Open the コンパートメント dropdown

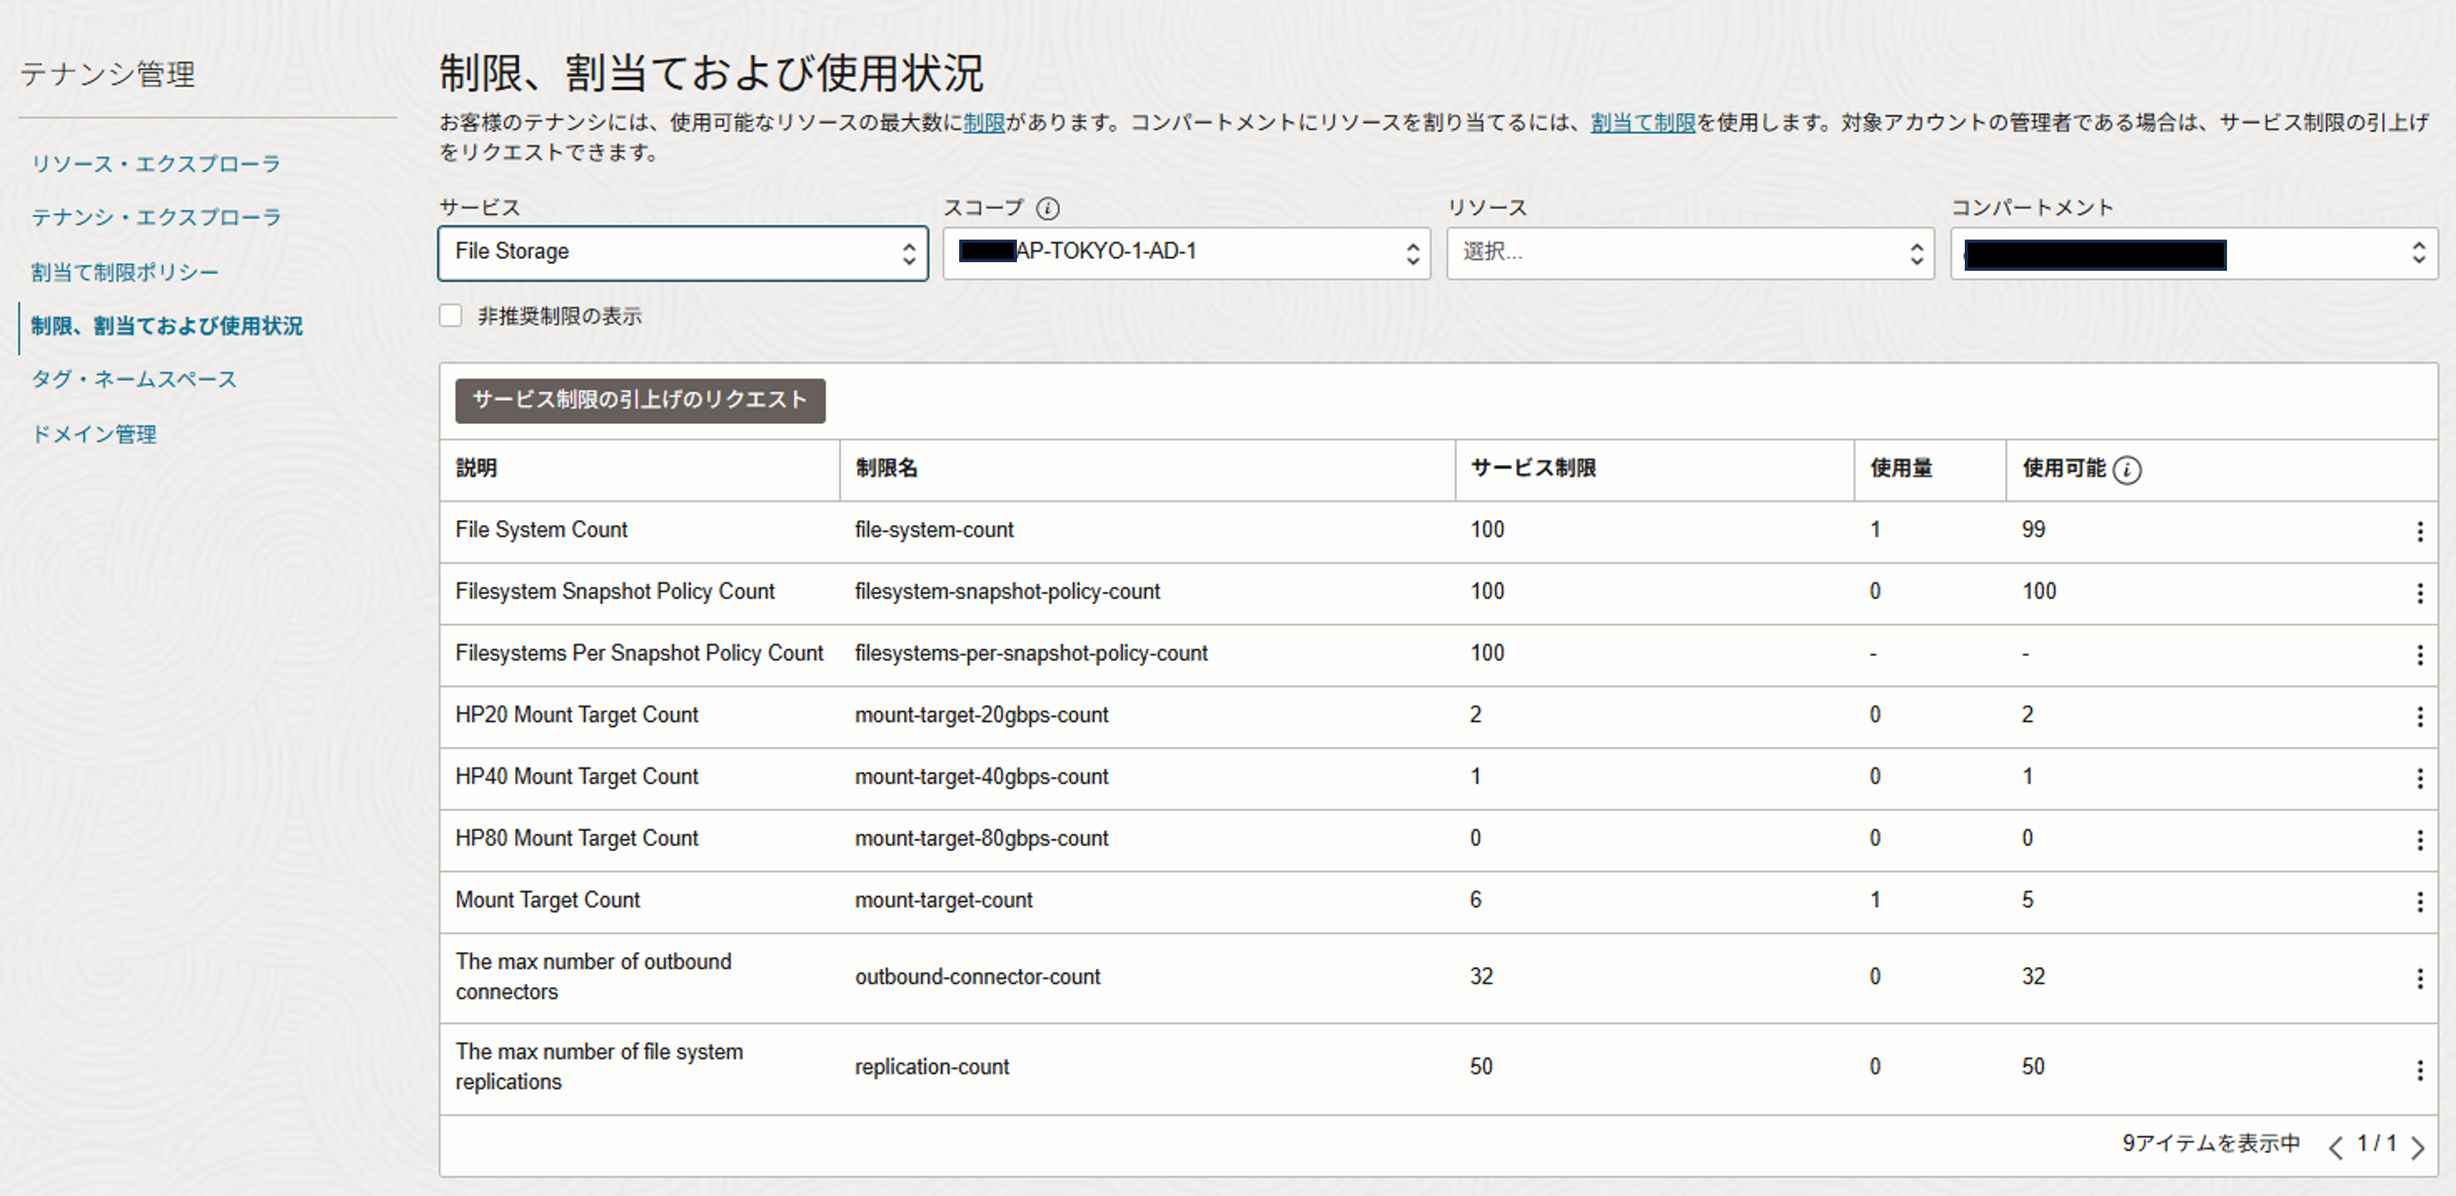2193,253
